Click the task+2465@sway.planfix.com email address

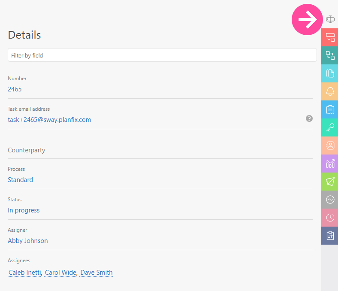coord(49,120)
